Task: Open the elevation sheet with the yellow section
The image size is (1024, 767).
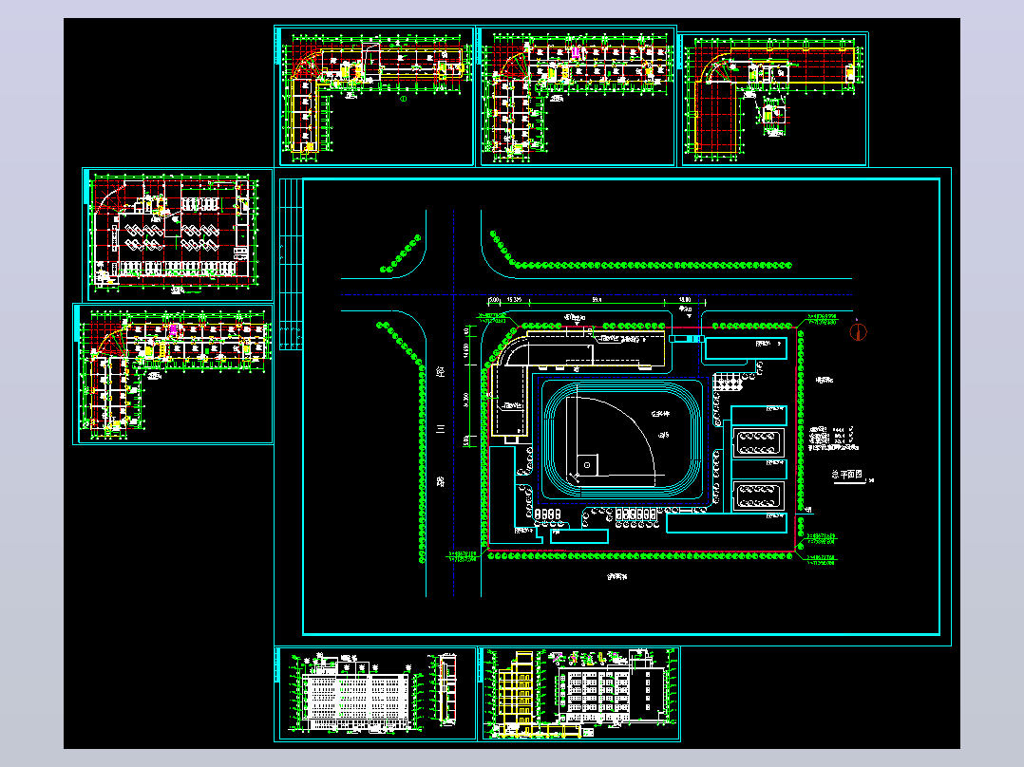Action: tap(579, 694)
